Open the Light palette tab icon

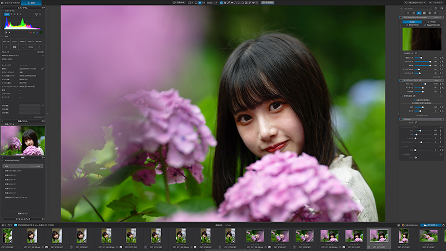coord(408,13)
